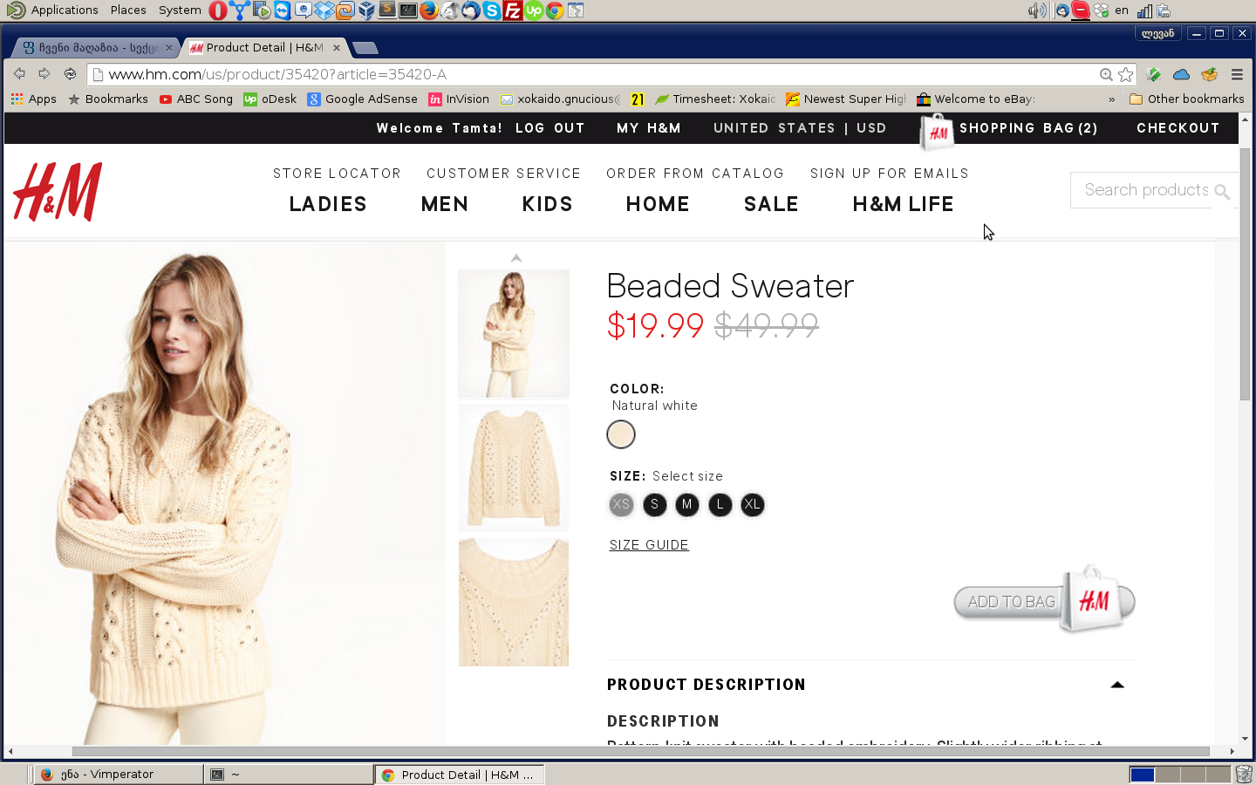The height and width of the screenshot is (785, 1256).
Task: Open the Places menu
Action: [x=128, y=10]
